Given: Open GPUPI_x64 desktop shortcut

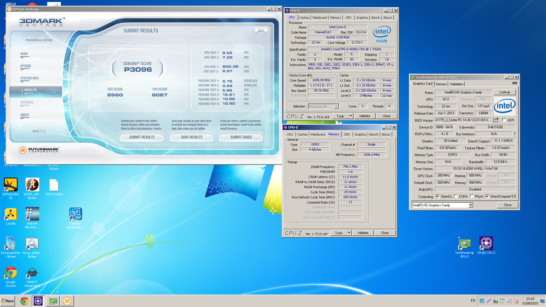Looking at the screenshot, I should pos(32,188).
